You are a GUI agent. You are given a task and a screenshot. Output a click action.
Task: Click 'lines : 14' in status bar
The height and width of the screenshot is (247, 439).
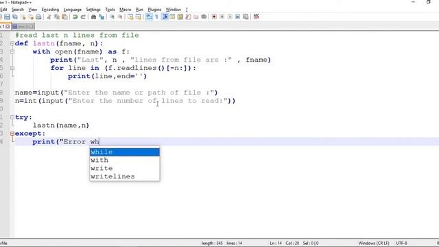pyautogui.click(x=235, y=243)
